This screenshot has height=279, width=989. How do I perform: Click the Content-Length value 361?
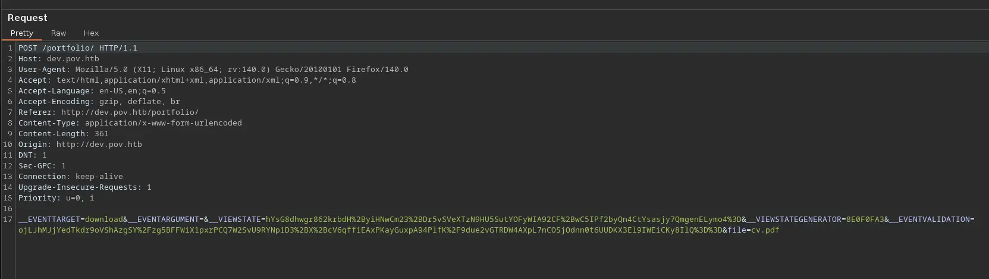click(x=101, y=134)
